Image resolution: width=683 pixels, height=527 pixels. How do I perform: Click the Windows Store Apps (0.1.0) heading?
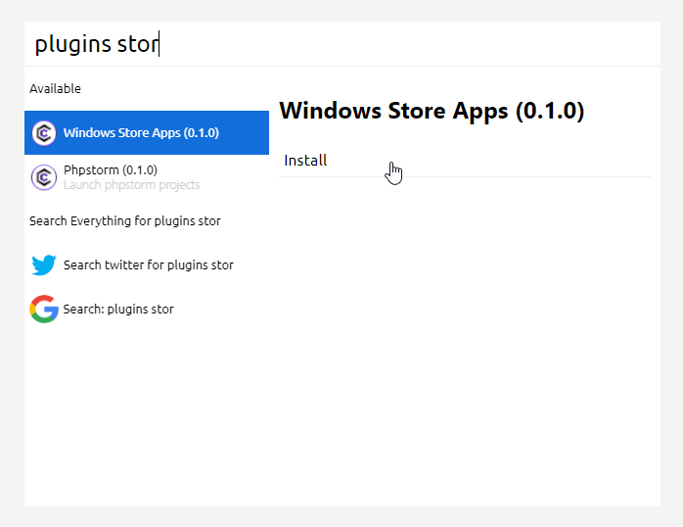[x=432, y=111]
